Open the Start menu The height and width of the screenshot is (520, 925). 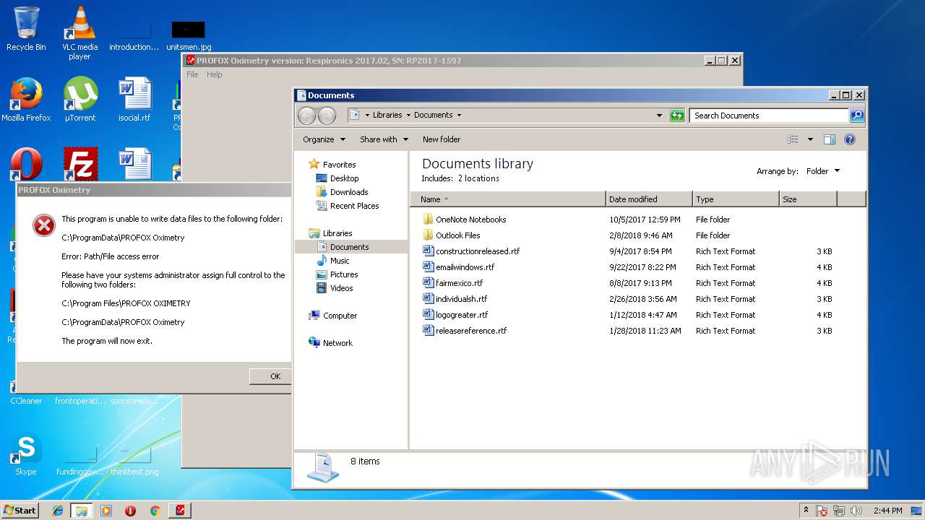pyautogui.click(x=20, y=511)
